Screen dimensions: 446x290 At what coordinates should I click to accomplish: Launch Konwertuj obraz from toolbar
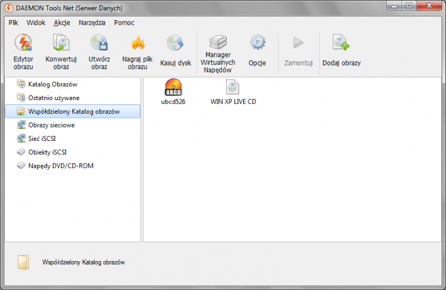61,52
